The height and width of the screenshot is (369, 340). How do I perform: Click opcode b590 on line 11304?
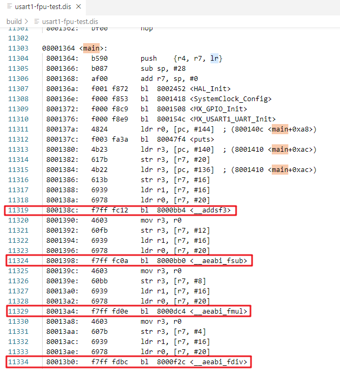(x=99, y=59)
